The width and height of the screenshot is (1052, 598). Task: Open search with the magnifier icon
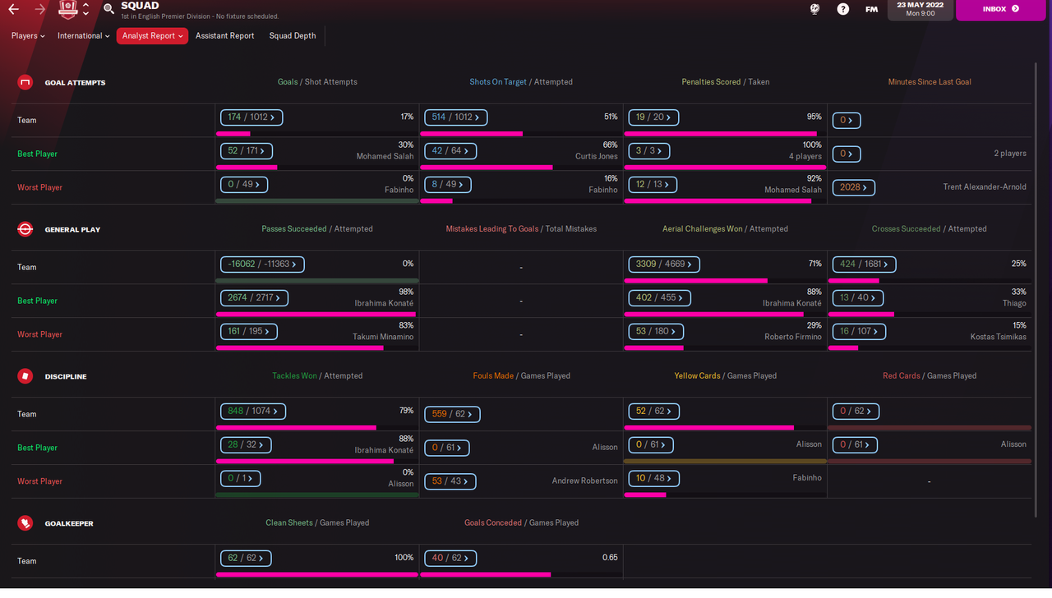[109, 9]
